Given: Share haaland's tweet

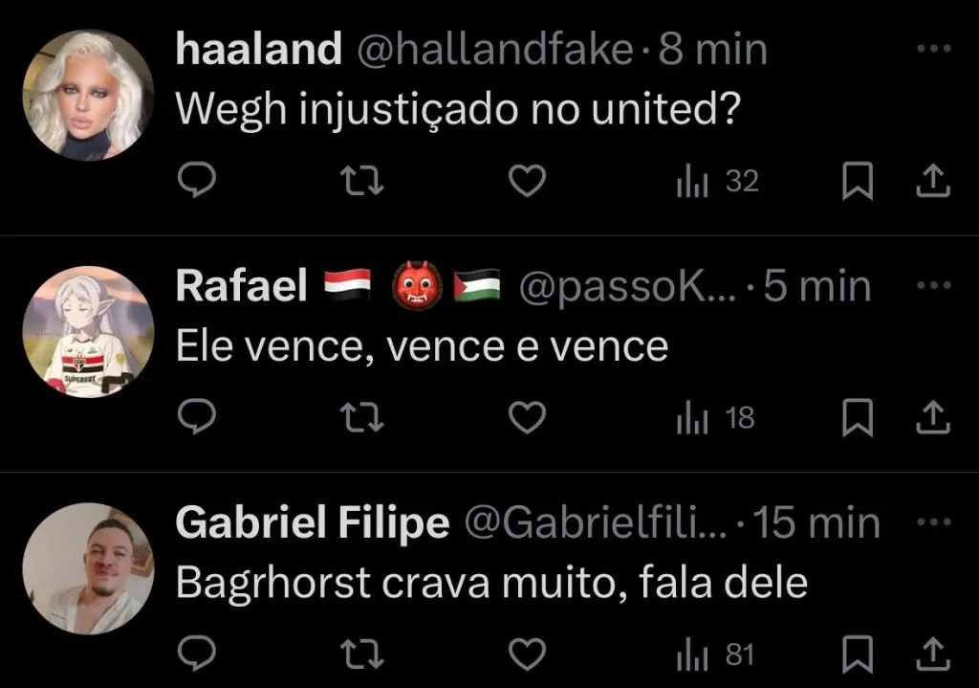Looking at the screenshot, I should coord(932,182).
